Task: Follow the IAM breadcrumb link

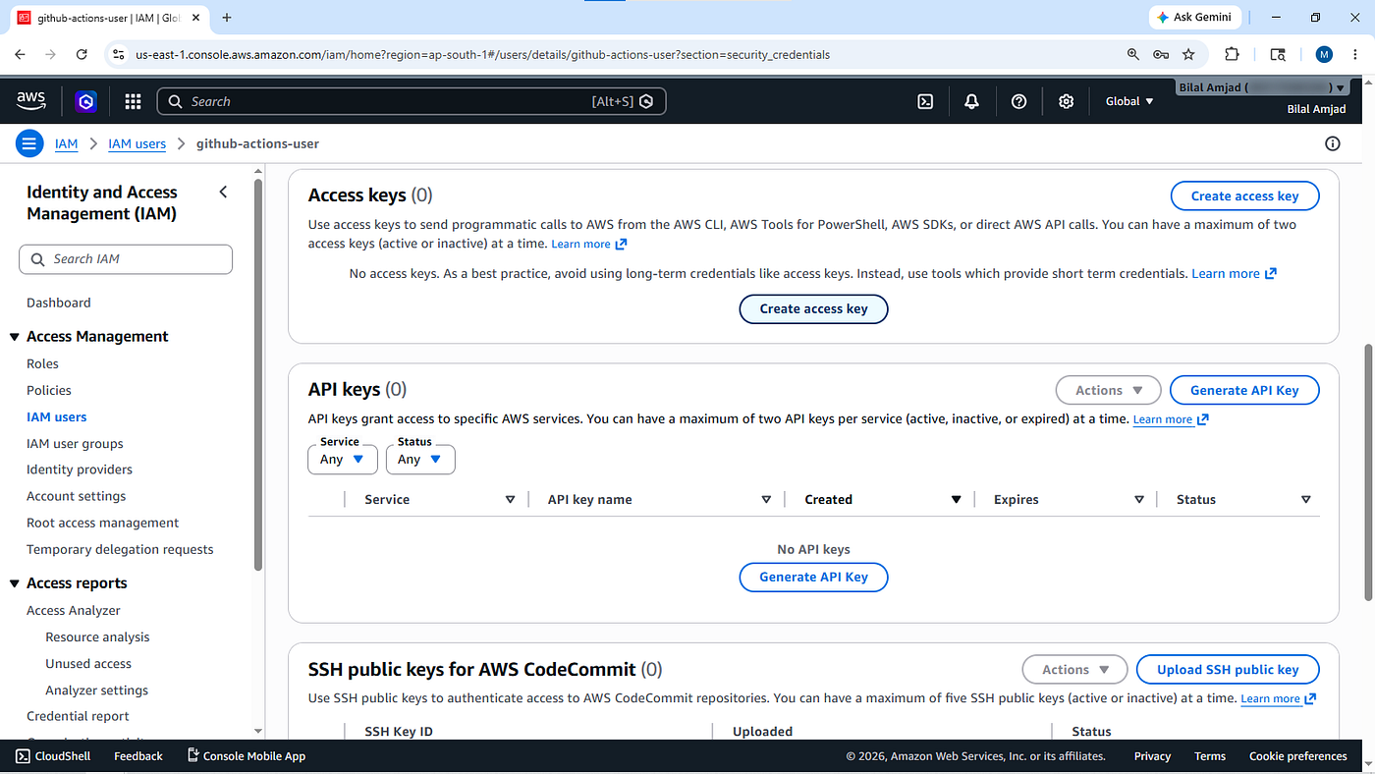Action: coord(66,143)
